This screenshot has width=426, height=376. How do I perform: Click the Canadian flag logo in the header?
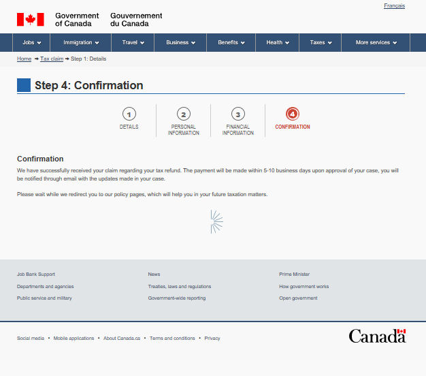pos(31,19)
